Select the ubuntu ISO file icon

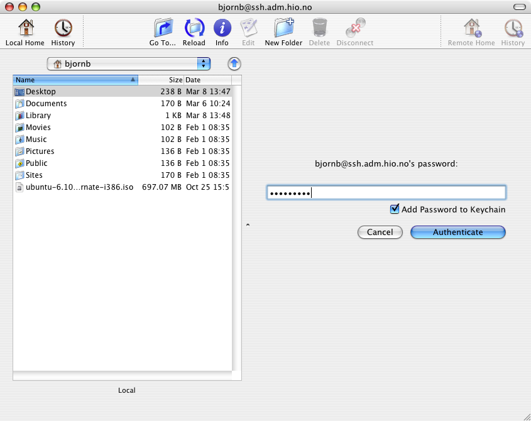19,187
